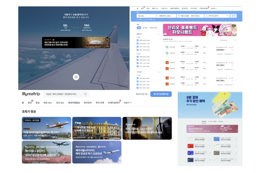Select the 1회 경유 stopover filter
This screenshot has height=173, width=258.
145,28
